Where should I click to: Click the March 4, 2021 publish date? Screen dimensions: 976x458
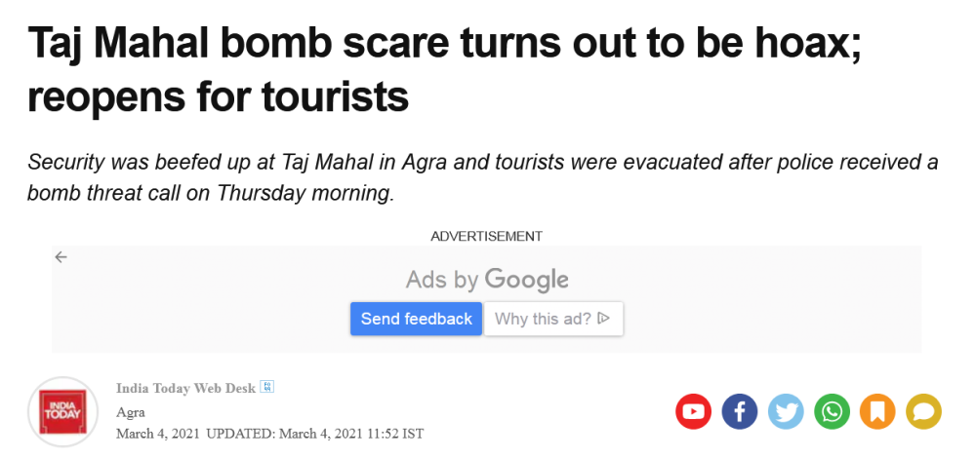[x=158, y=433]
